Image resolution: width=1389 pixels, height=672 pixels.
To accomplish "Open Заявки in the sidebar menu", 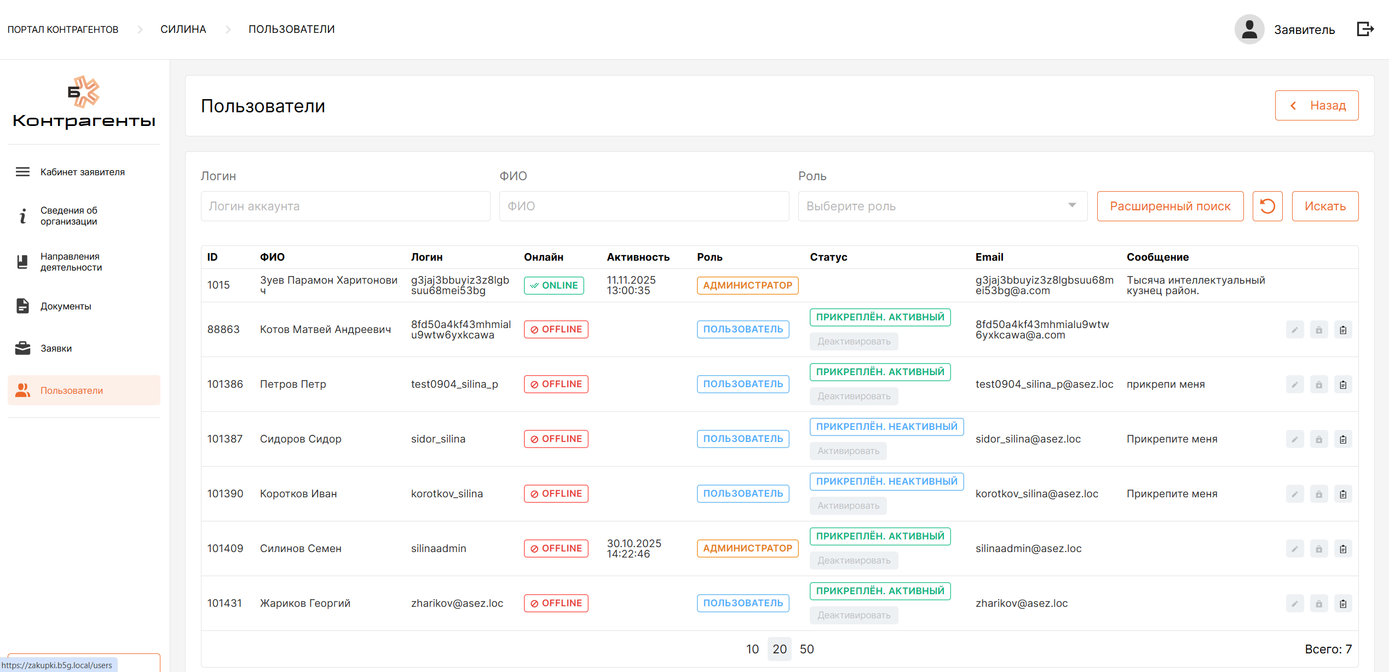I will point(56,348).
